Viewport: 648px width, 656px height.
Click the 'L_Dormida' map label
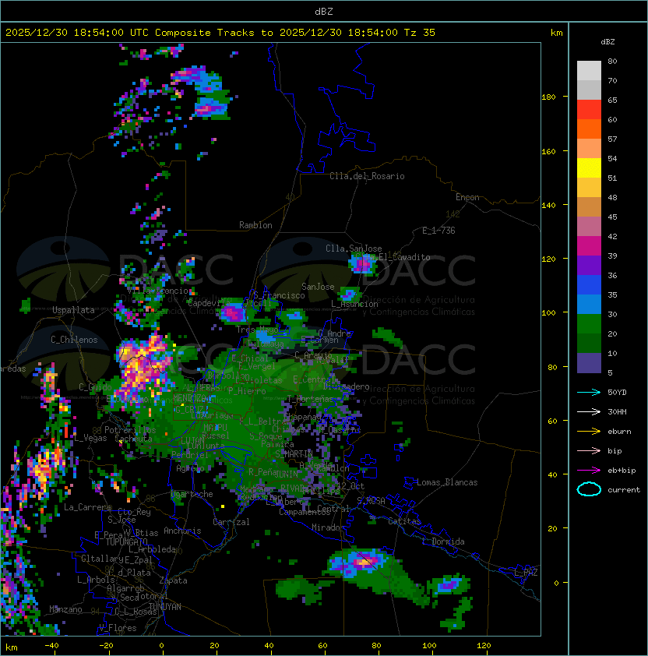pos(444,541)
